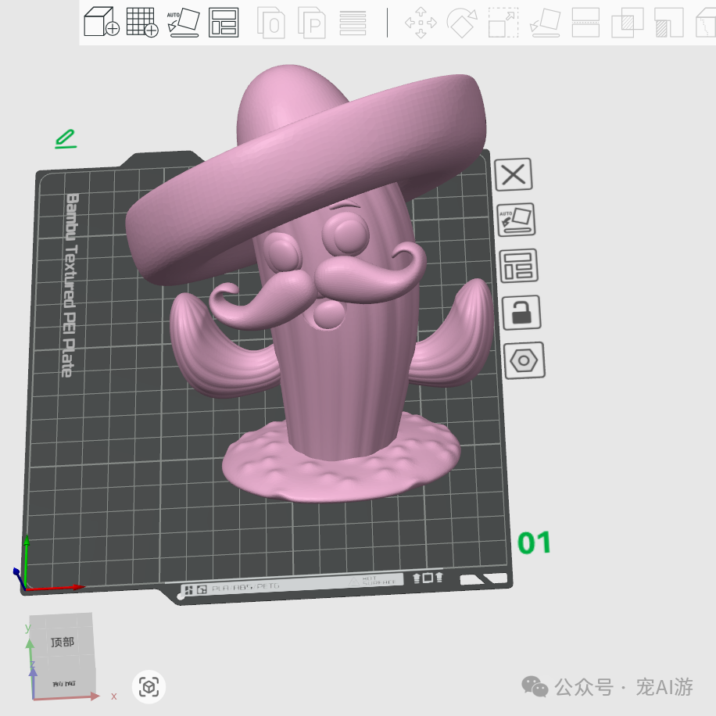
Task: Click the perspective view toggle button
Action: (x=149, y=687)
